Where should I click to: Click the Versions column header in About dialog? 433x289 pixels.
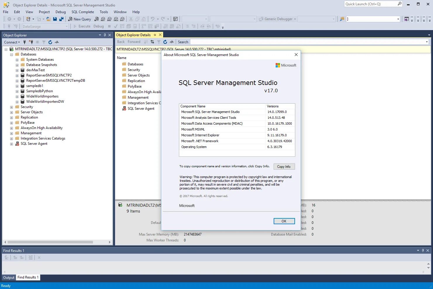(280, 106)
